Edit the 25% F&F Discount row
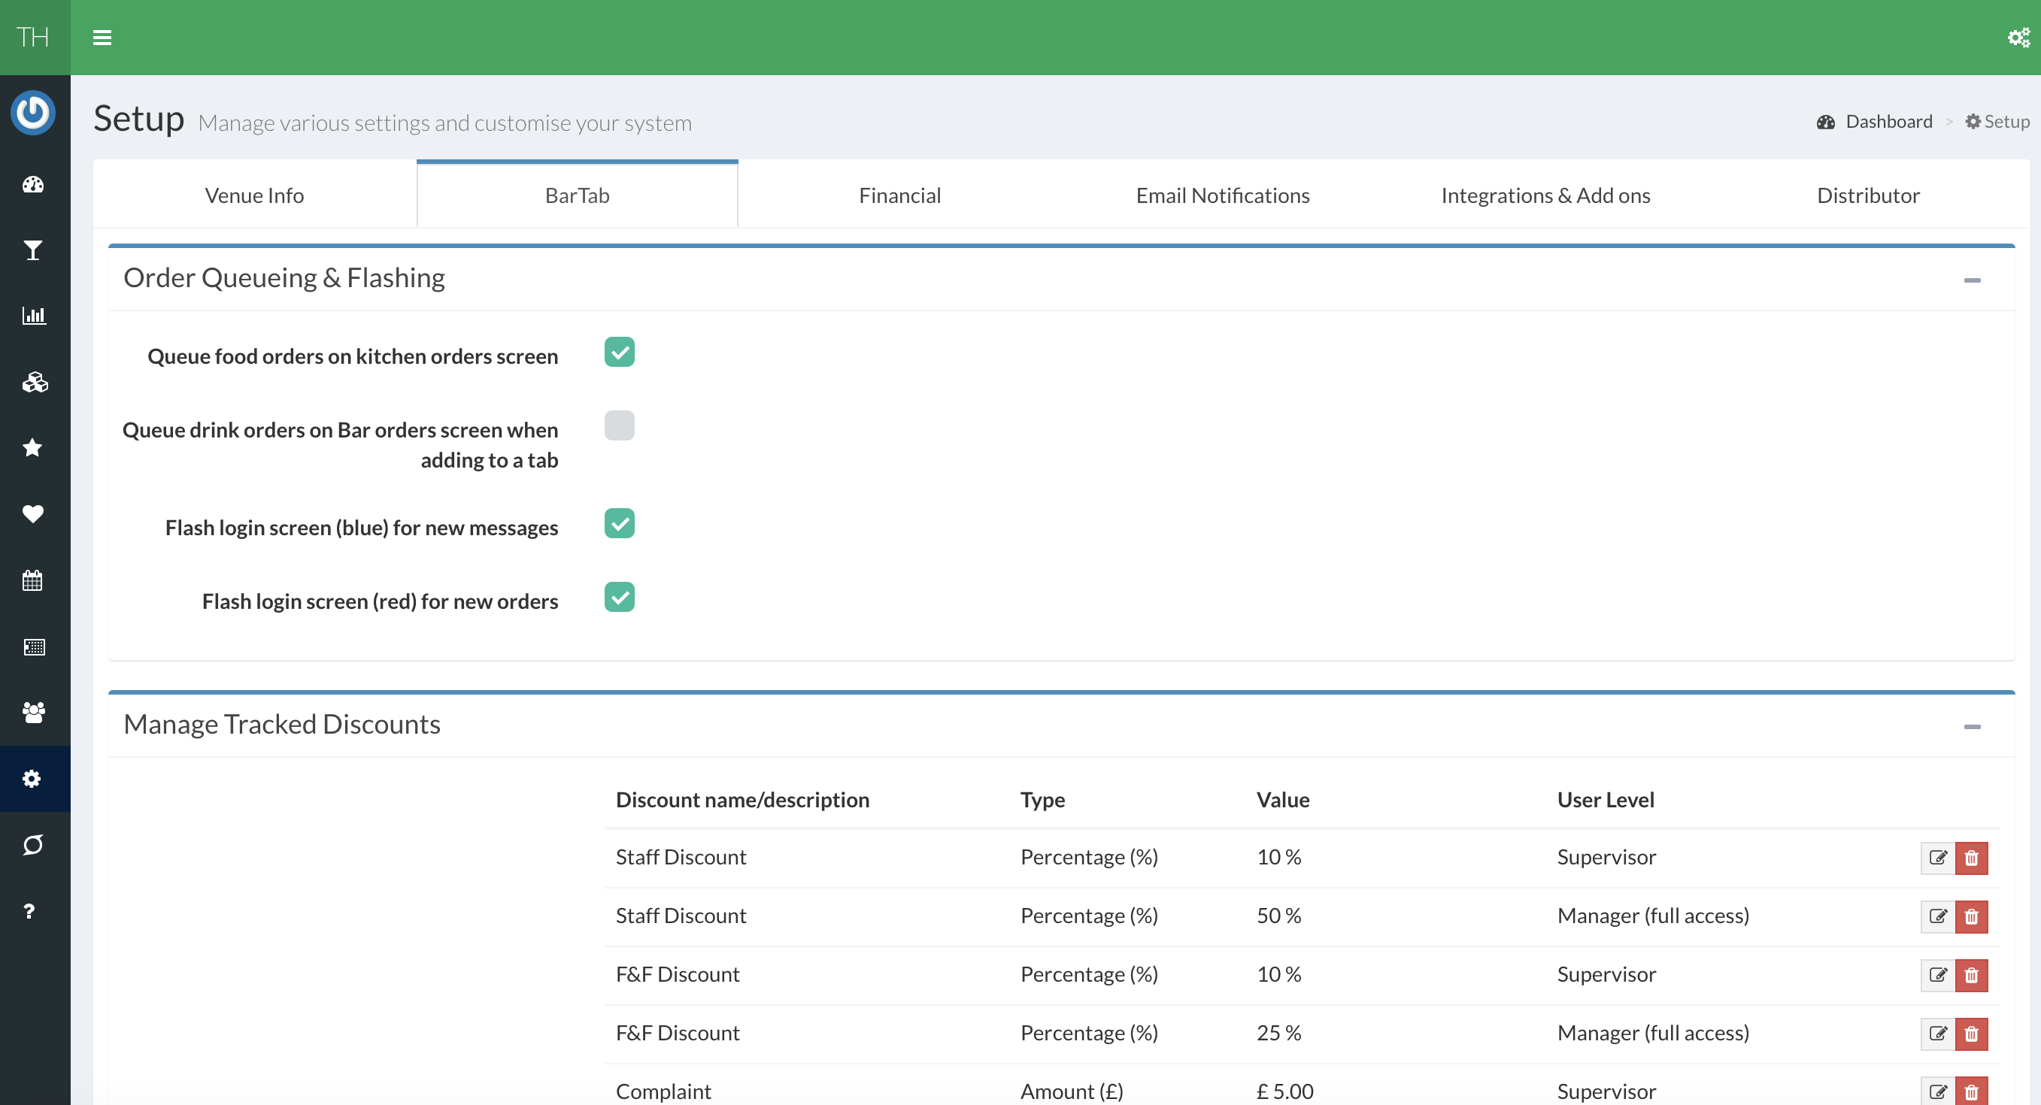The image size is (2041, 1105). [1937, 1034]
